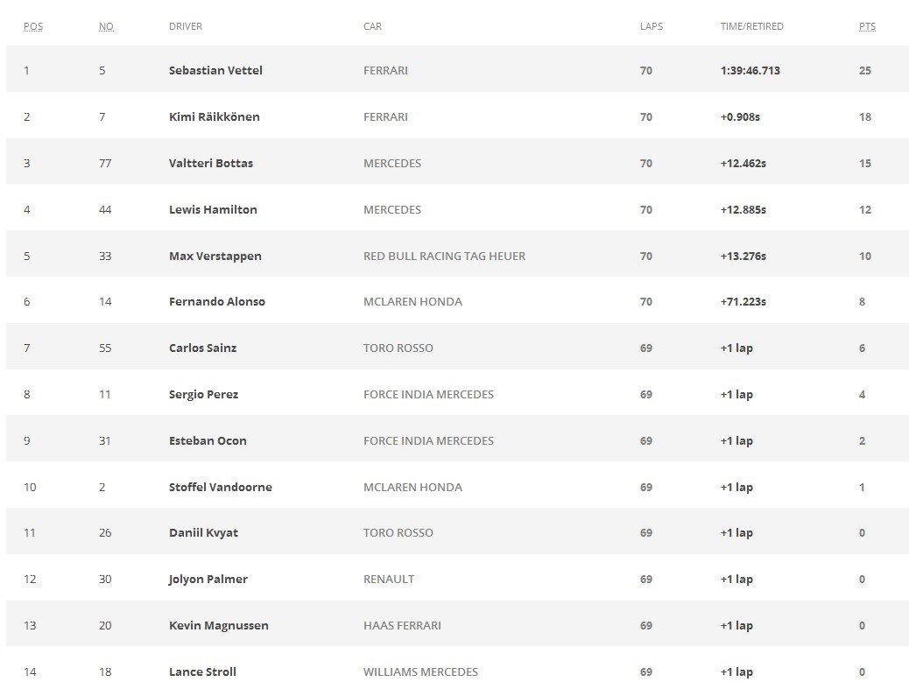Click Lance Stroll's name
Image resolution: width=909 pixels, height=682 pixels.
pos(202,671)
